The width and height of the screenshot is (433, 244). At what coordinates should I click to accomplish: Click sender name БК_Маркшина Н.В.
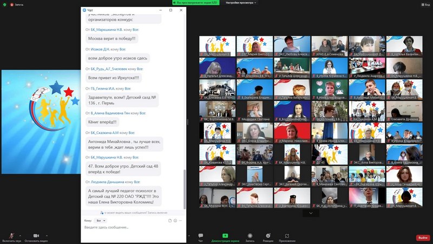pos(107,30)
